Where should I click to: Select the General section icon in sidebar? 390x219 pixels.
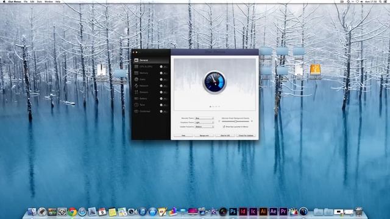coord(136,60)
